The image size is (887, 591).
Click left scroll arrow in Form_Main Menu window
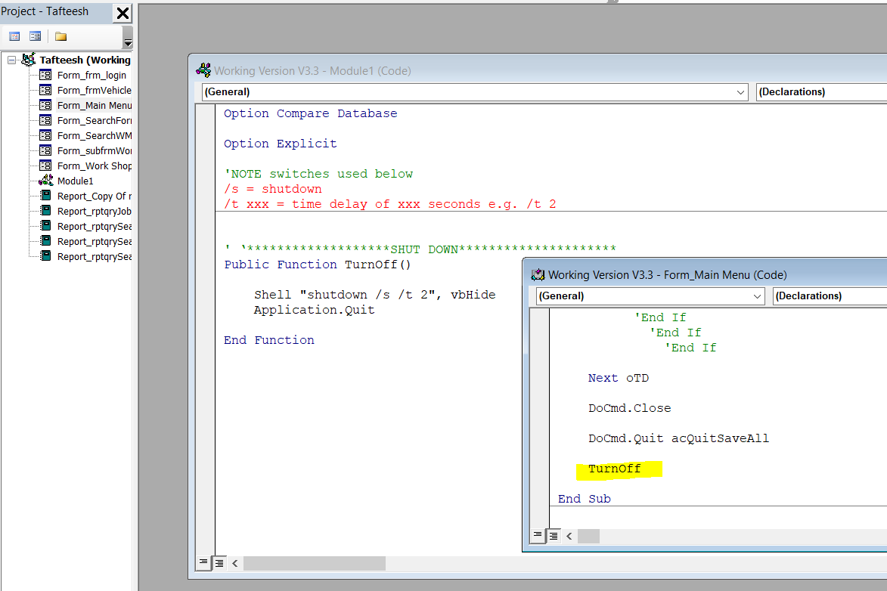(569, 536)
